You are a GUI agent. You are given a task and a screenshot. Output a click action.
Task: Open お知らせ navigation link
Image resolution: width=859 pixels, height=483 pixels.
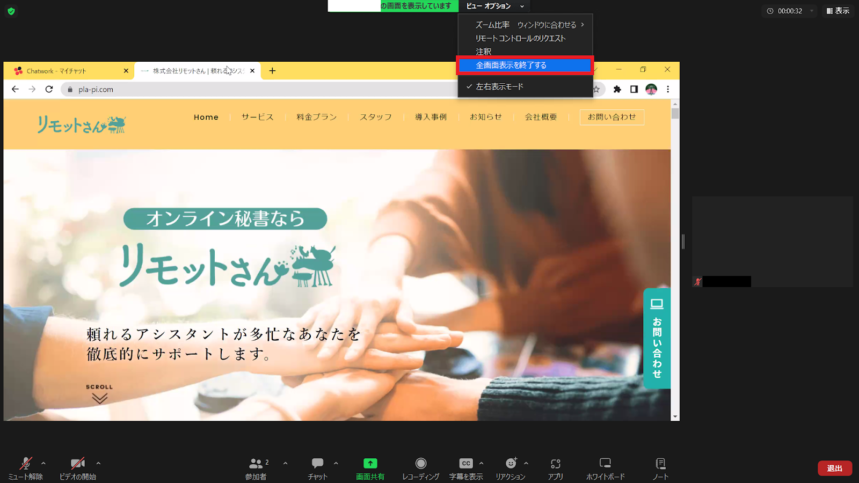coord(486,117)
